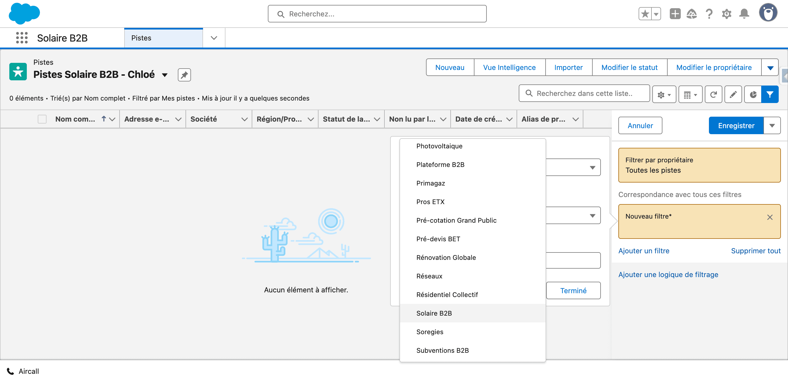This screenshot has height=382, width=788.
Task: Sort ascending arrow on Nom complet column
Action: [x=104, y=119]
